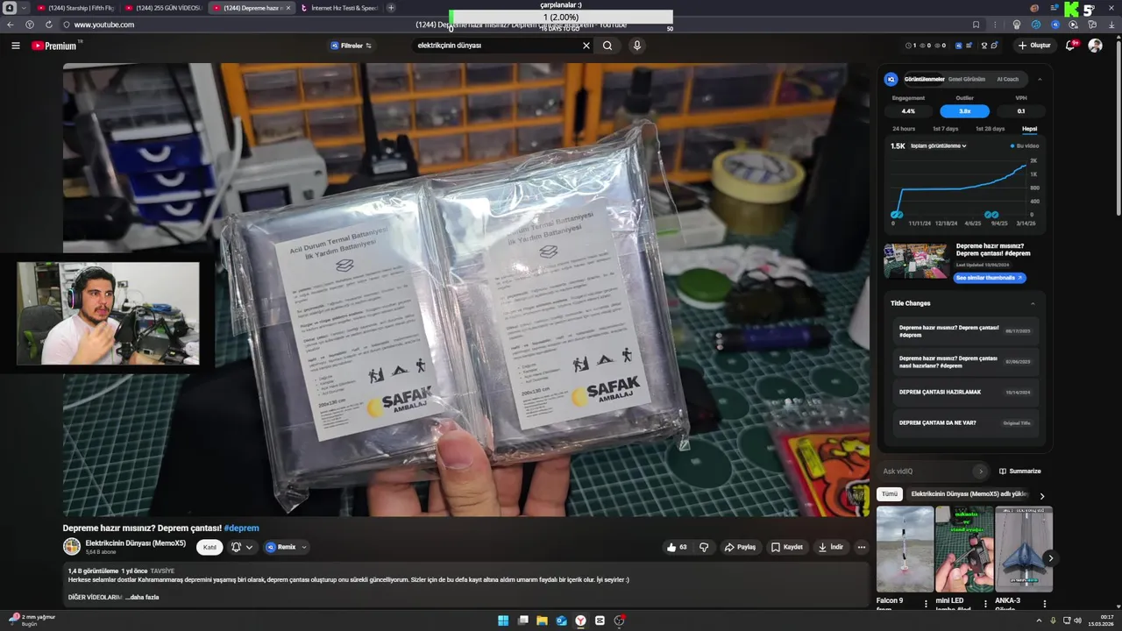Select 'Elektrikcinin Dünyası (MemoX5) adlı yükleyen' chip
1122x631 pixels.
point(969,494)
